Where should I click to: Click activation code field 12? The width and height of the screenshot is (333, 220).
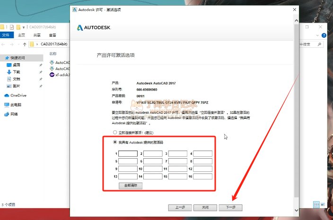pos(202,169)
